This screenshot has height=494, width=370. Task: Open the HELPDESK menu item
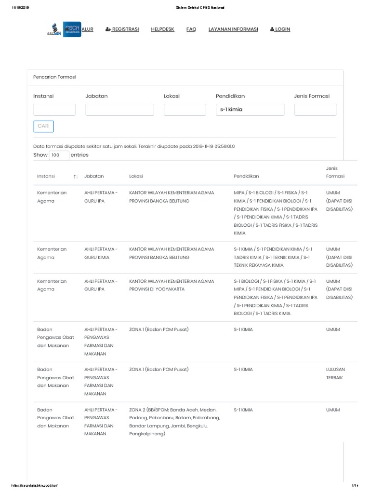162,29
